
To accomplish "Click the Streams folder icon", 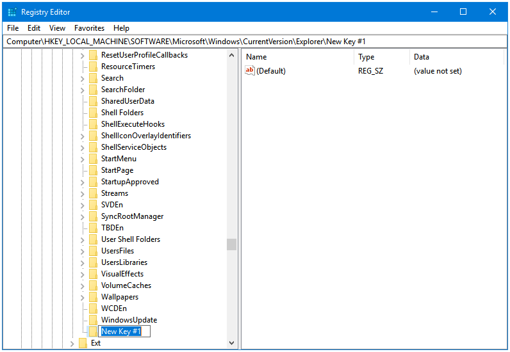I will [93, 193].
